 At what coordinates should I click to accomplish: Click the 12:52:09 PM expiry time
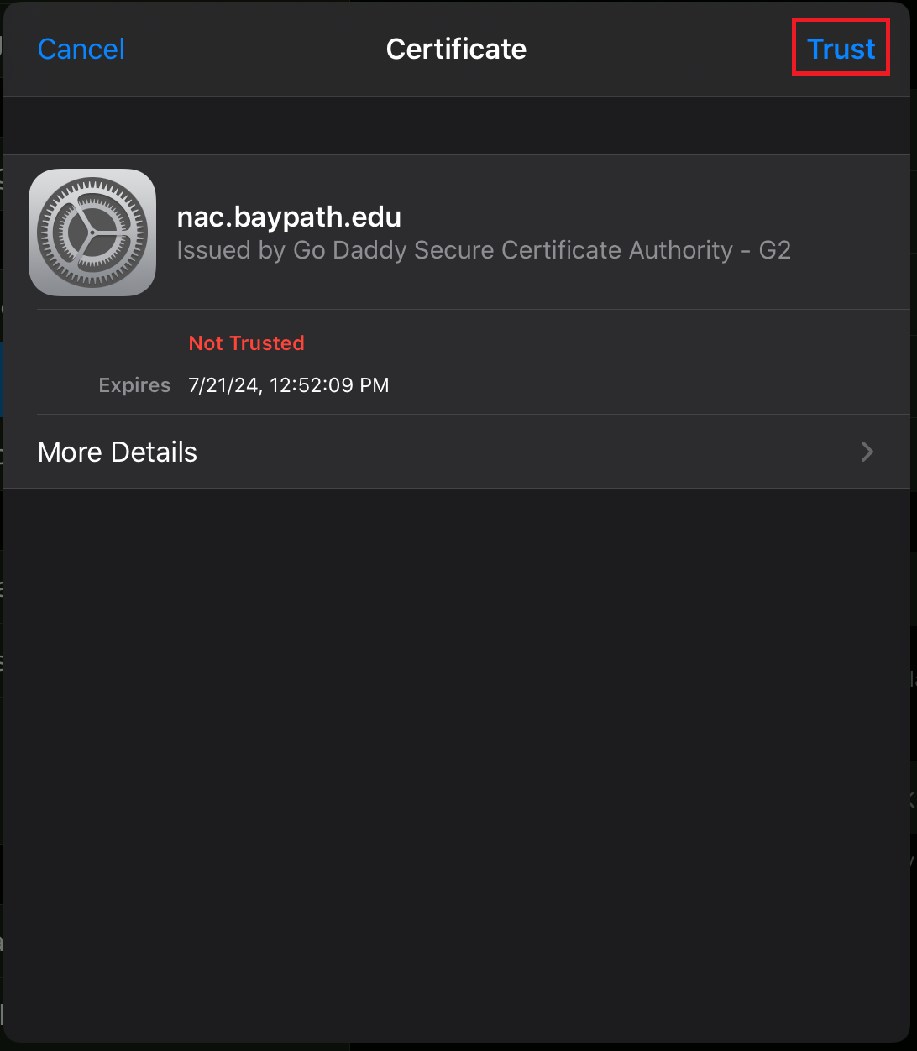(x=329, y=385)
